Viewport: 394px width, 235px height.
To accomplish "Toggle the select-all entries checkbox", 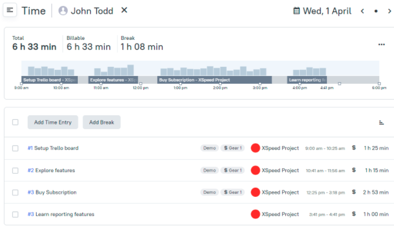I will click(x=15, y=122).
